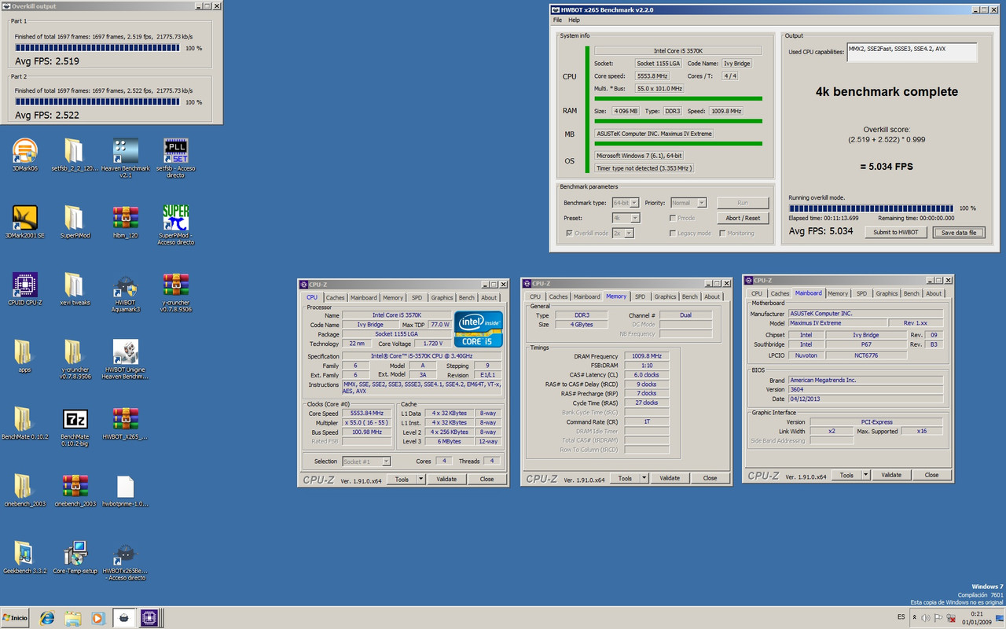Expand Tools dropdown arrow in CPU-Z Memory window

(x=644, y=478)
